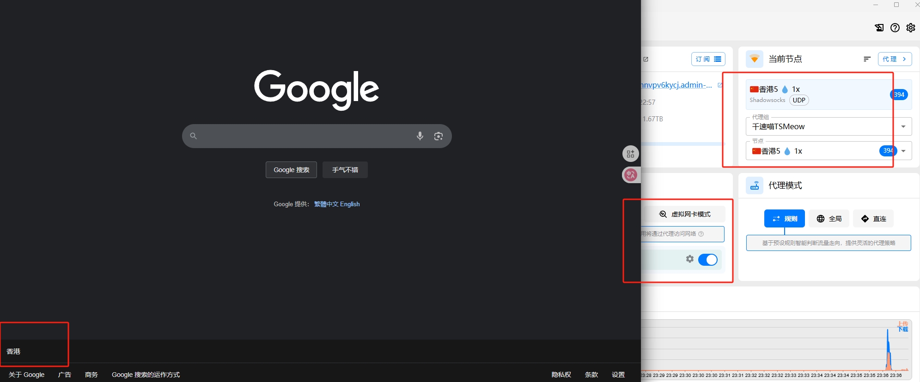
Task: Open the gear settings beside the blue toggle
Action: tap(690, 259)
